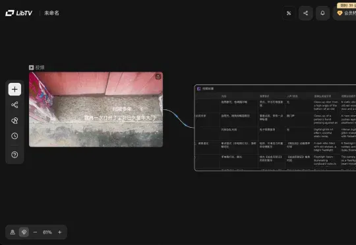
Task: Select the 视频 node label
Action: coord(37,67)
